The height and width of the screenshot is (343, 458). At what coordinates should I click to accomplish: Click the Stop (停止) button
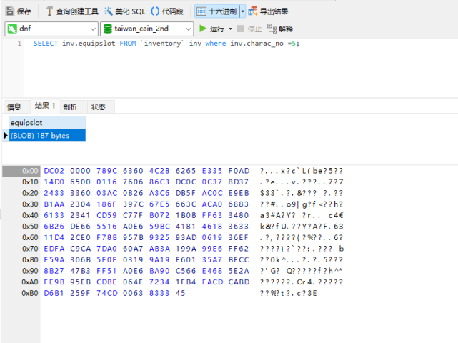249,29
